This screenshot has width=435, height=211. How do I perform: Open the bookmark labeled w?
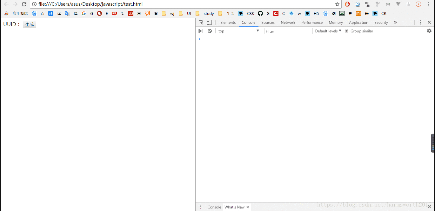point(295,13)
